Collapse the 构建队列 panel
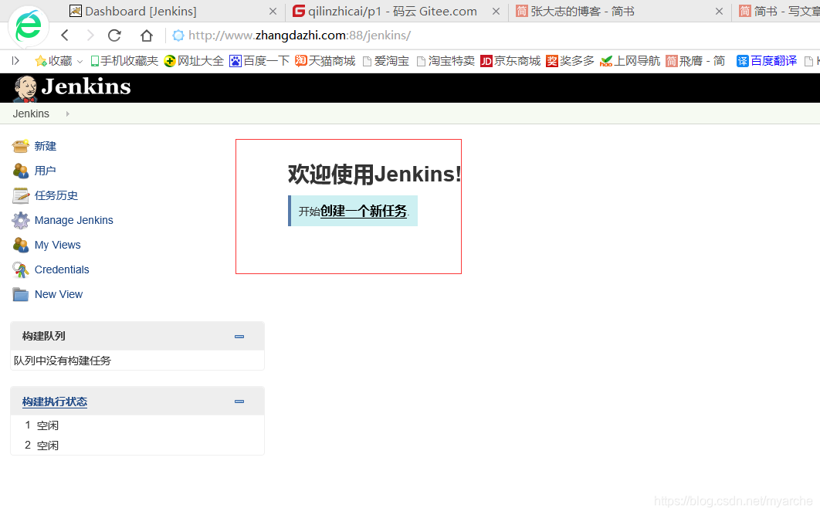The height and width of the screenshot is (515, 820). pyautogui.click(x=239, y=337)
